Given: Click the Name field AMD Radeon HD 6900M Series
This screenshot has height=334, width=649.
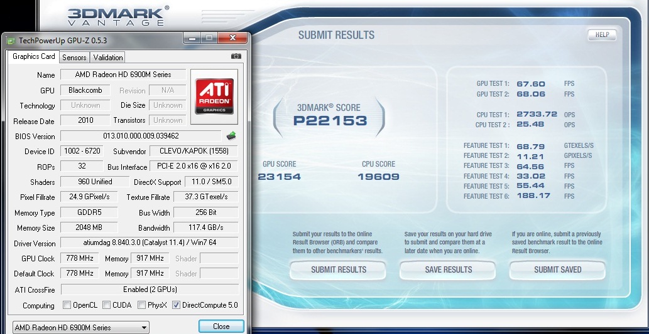Looking at the screenshot, I should (x=123, y=75).
